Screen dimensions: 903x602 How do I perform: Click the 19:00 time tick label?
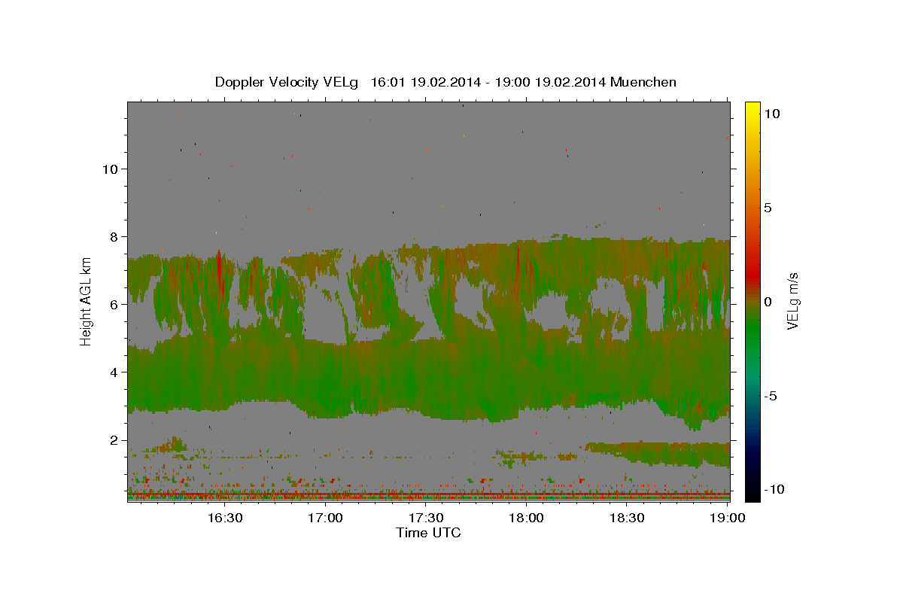(726, 518)
